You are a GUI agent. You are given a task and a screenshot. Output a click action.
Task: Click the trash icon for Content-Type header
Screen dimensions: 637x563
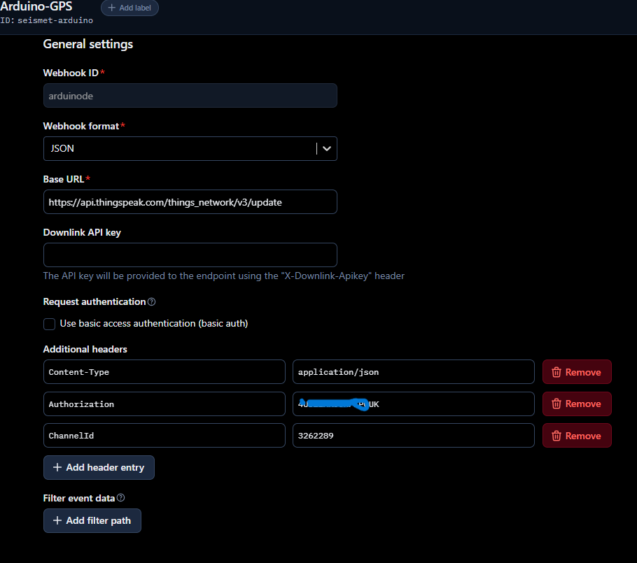pos(556,372)
